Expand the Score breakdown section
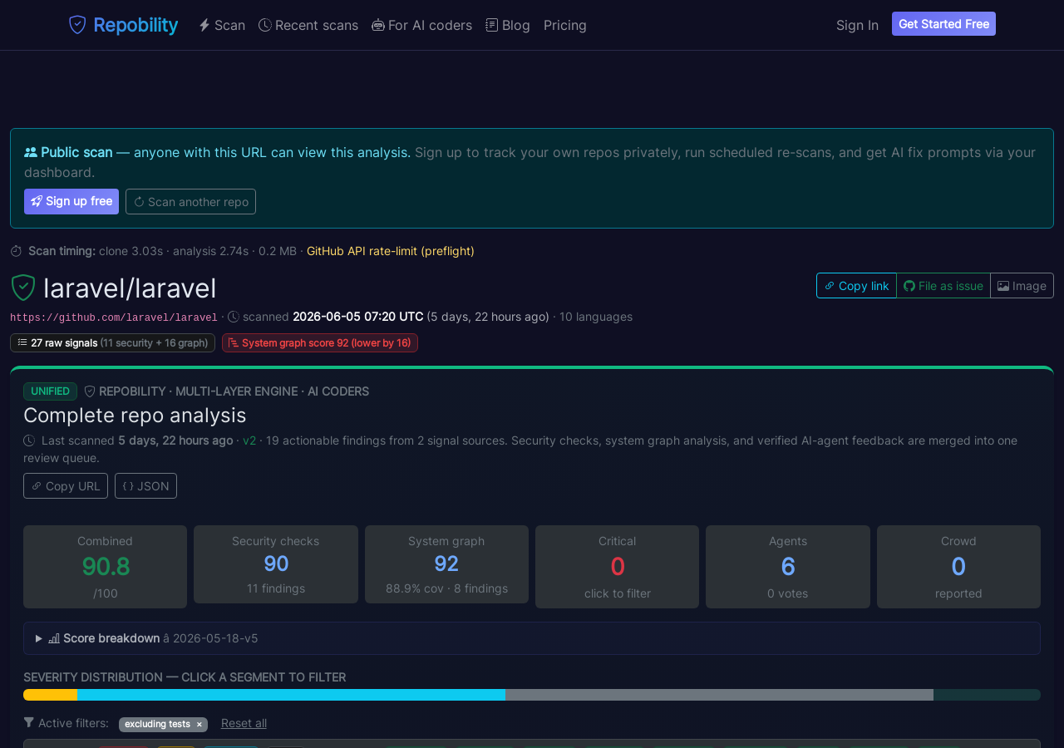Screen dimensions: 1064x748 pos(532,638)
